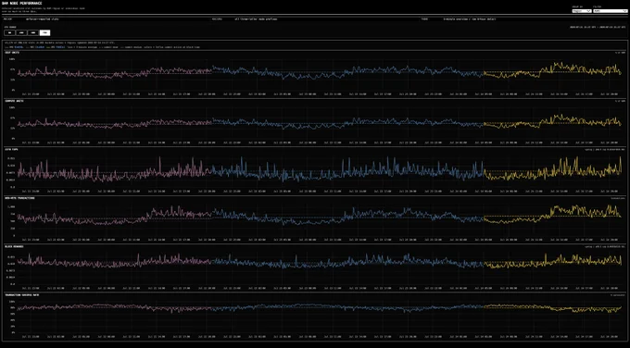
Task: Choose the leftmost time range button
Action: click(x=9, y=33)
